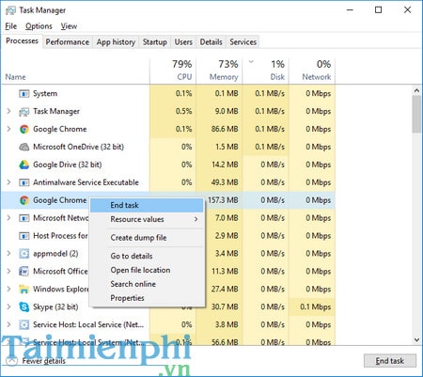Click the appmodel (2) gear icon

24,254
